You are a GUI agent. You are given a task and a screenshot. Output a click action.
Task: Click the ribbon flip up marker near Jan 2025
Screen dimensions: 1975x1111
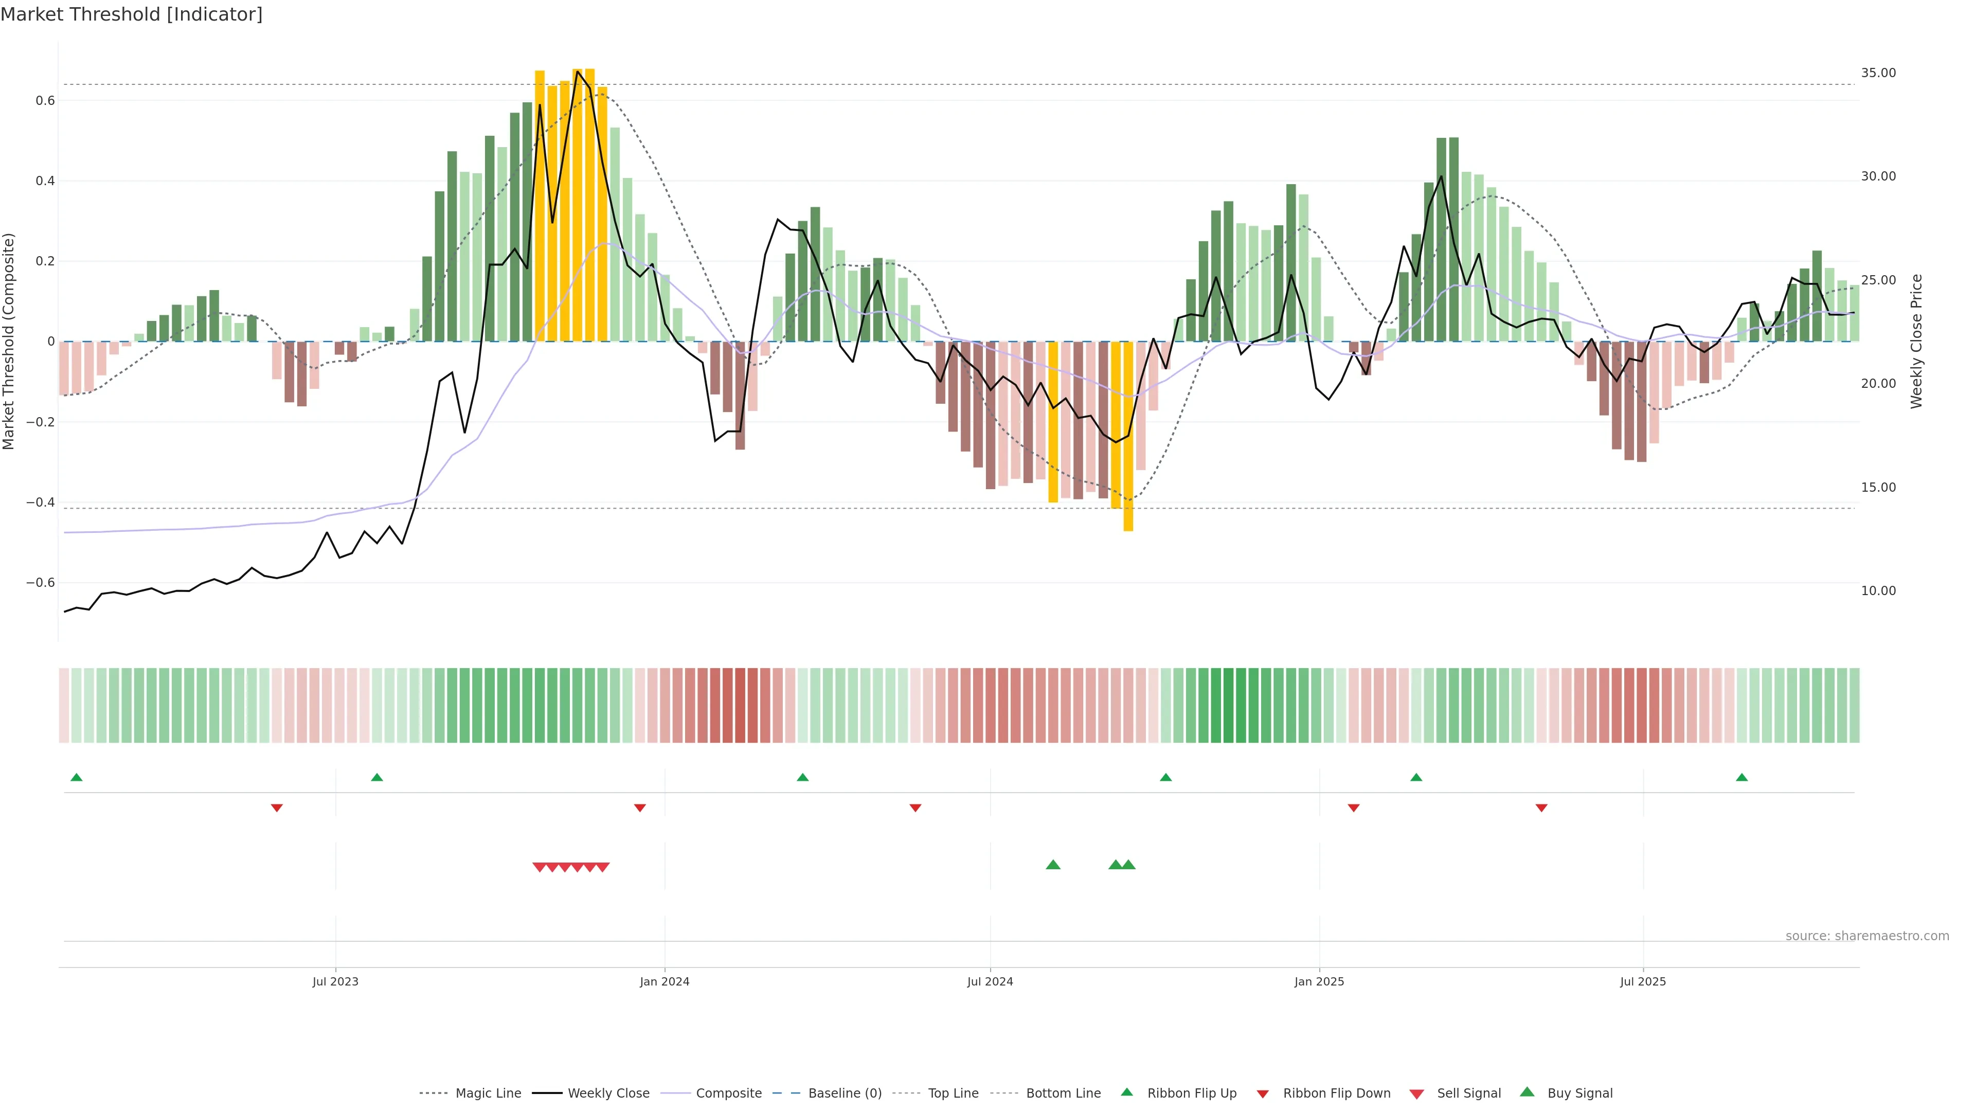1416,778
